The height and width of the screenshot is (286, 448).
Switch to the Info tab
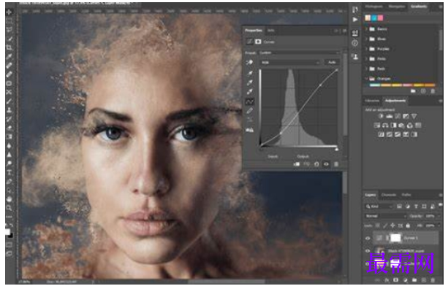[x=270, y=30]
